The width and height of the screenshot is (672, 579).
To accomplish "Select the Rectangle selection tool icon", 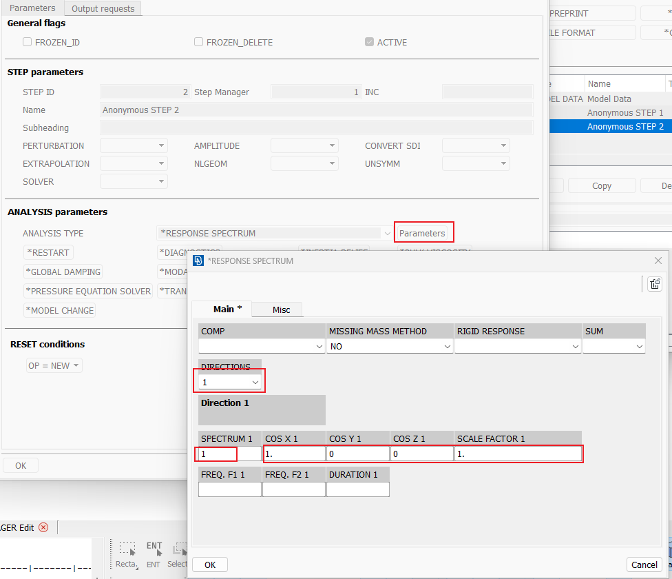I will [127, 549].
